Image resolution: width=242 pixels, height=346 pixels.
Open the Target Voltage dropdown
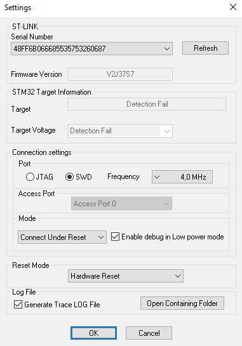tap(120, 131)
